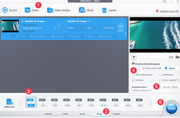Start conversion with RUN
This screenshot has width=180, height=118.
point(171,108)
